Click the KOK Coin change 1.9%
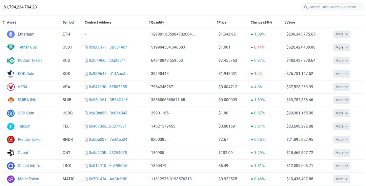366x186 pixels. tap(257, 74)
